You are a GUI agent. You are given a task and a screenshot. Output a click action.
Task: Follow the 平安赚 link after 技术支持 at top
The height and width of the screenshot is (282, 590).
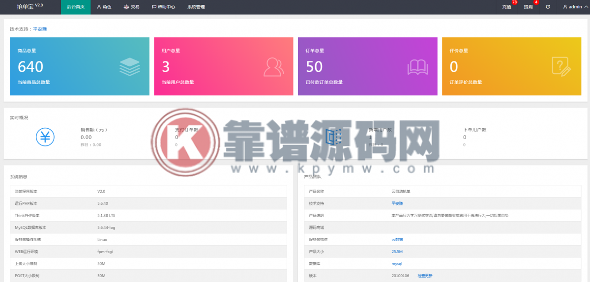40,29
